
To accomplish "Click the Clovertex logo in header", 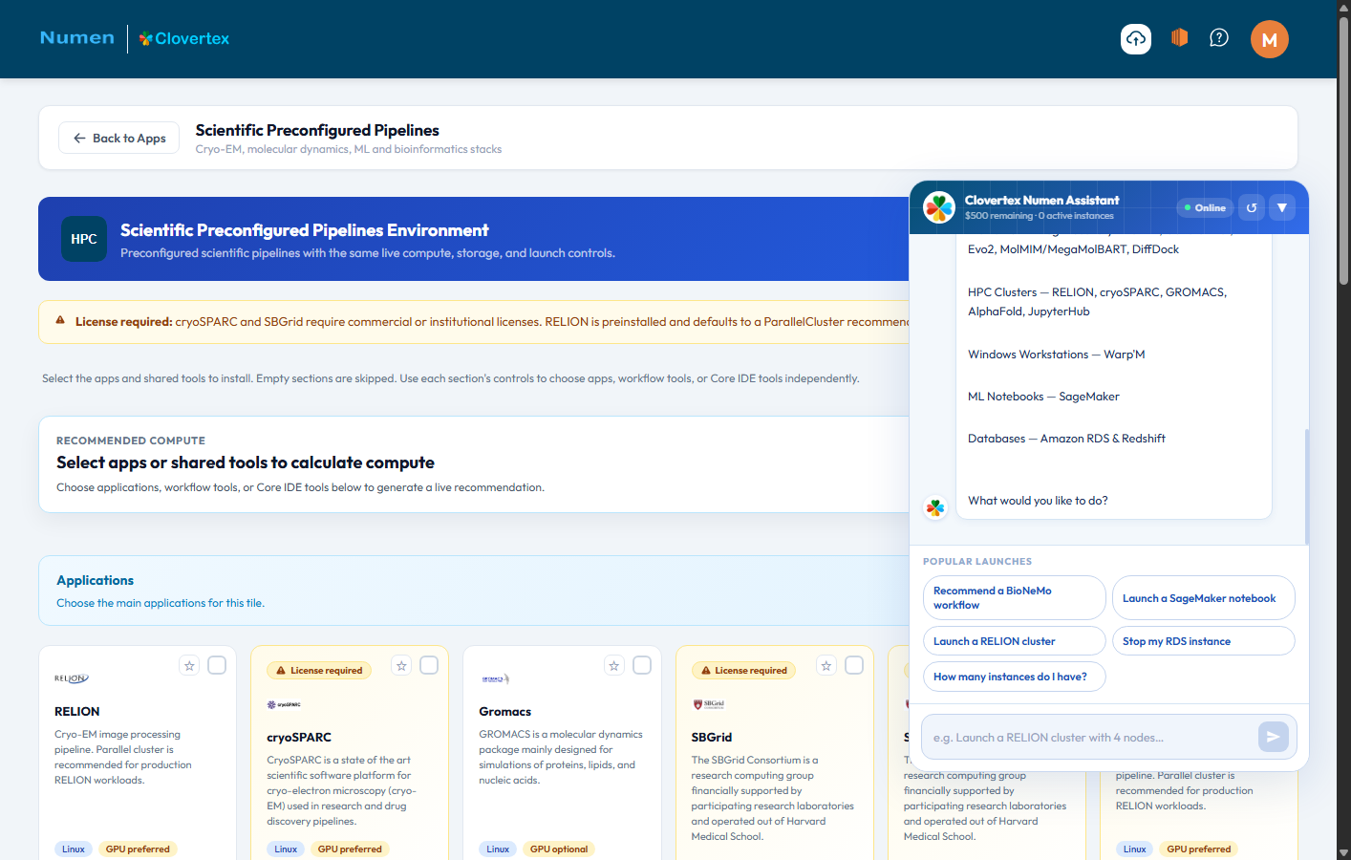I will pos(184,39).
